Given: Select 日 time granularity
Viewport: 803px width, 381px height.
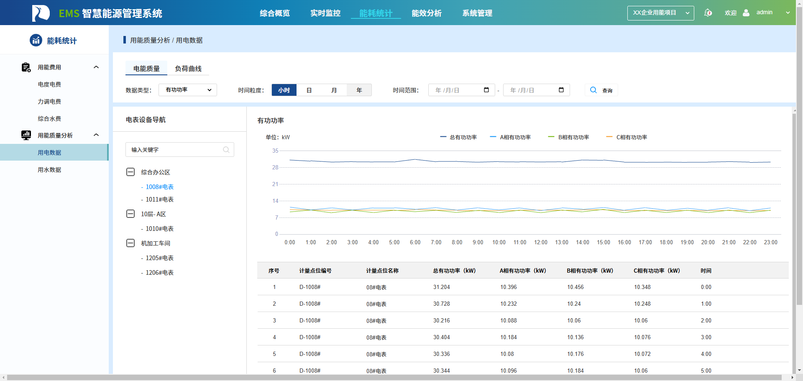Looking at the screenshot, I should pos(309,90).
